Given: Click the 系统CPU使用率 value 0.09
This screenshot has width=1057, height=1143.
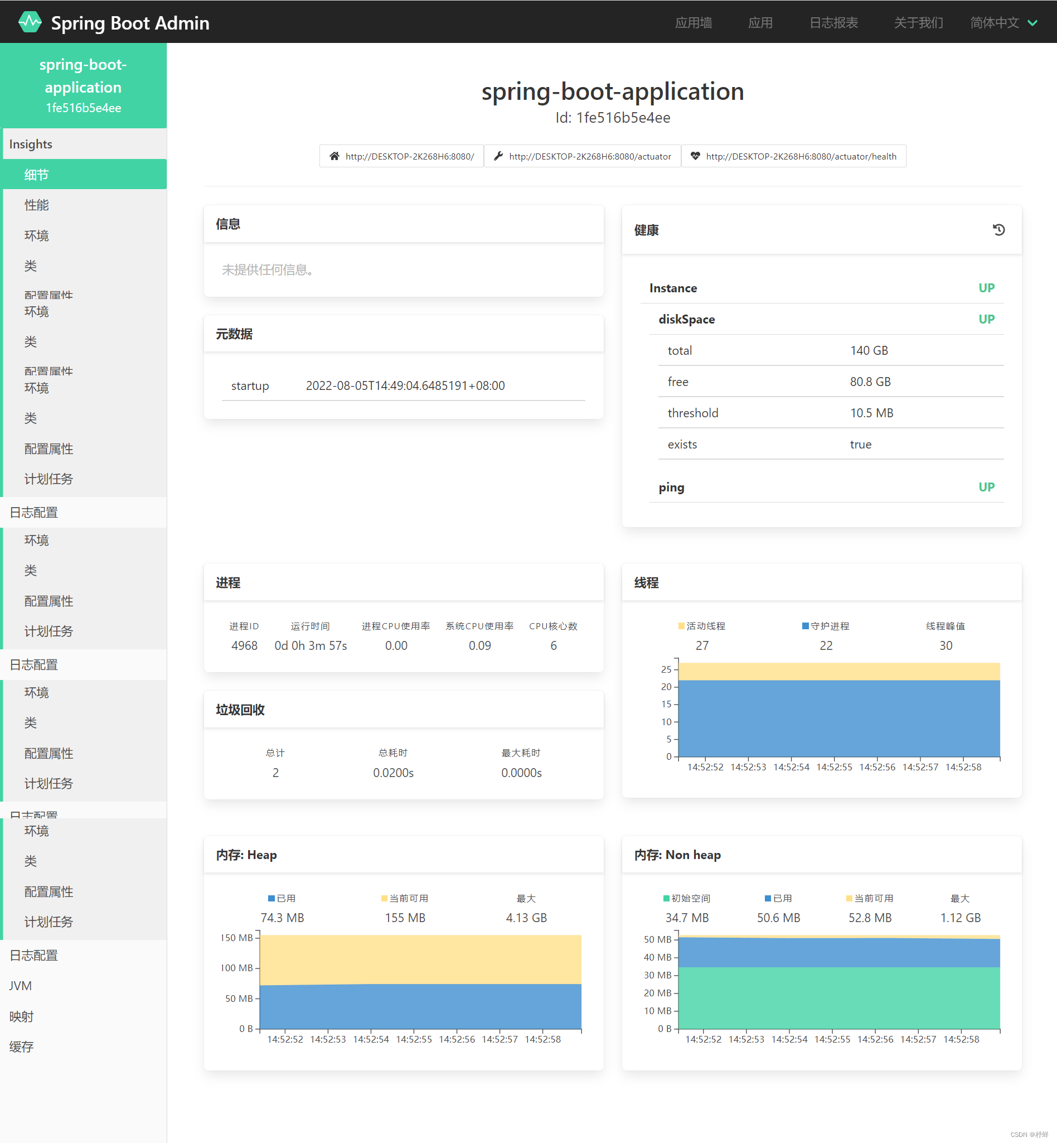Looking at the screenshot, I should [x=479, y=645].
